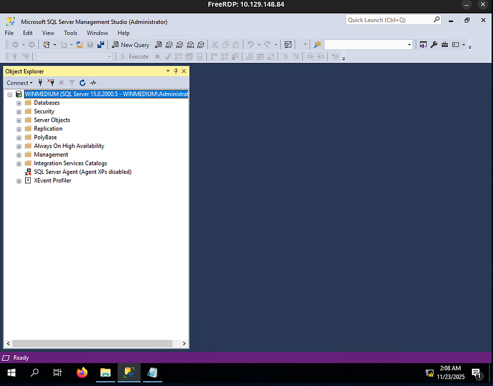Expand the Replication node
This screenshot has height=386, width=493.
click(19, 129)
